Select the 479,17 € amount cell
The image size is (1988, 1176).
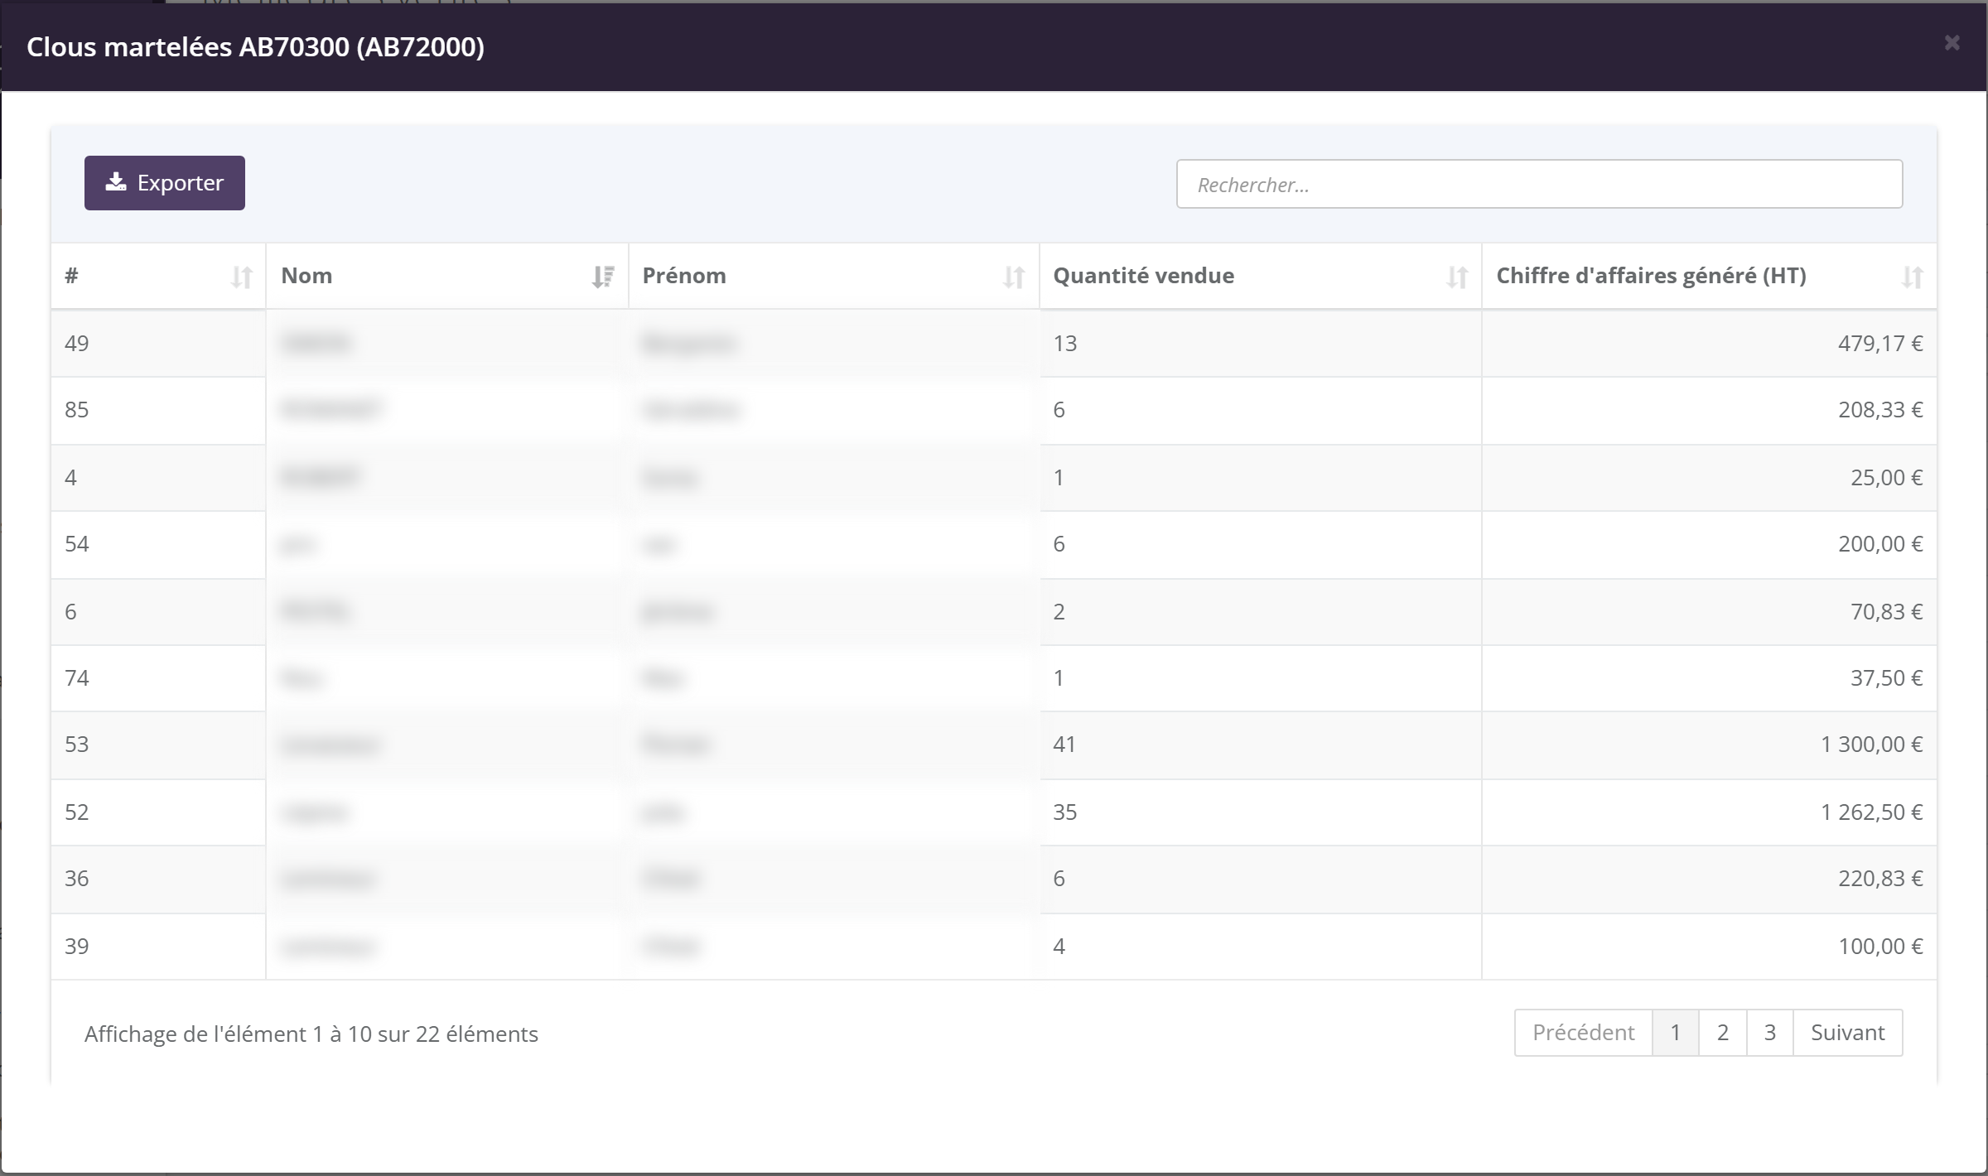click(1709, 344)
